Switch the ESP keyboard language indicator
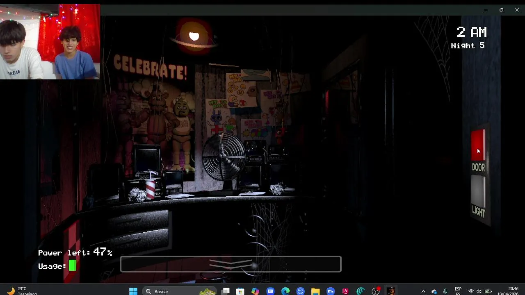Viewport: 525px width, 295px height. (x=458, y=291)
